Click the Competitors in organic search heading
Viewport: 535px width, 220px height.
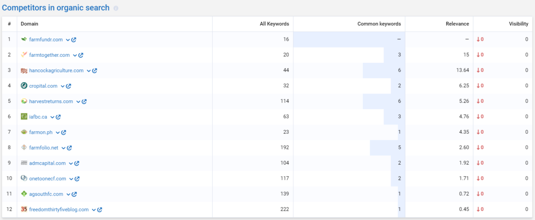click(x=56, y=8)
